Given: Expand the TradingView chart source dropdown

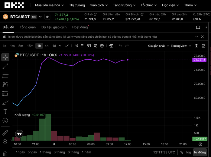Looking at the screenshot, I should click(x=181, y=46).
